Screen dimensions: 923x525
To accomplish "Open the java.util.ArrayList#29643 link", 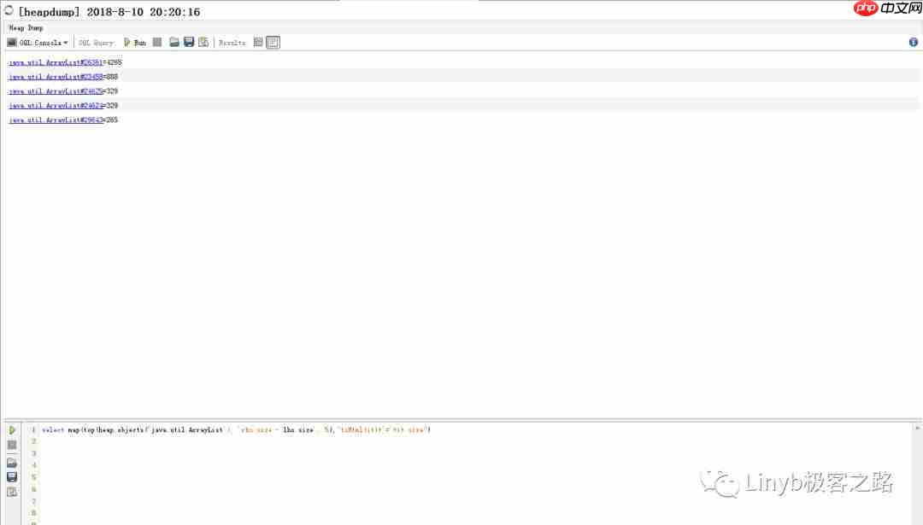I will (56, 120).
